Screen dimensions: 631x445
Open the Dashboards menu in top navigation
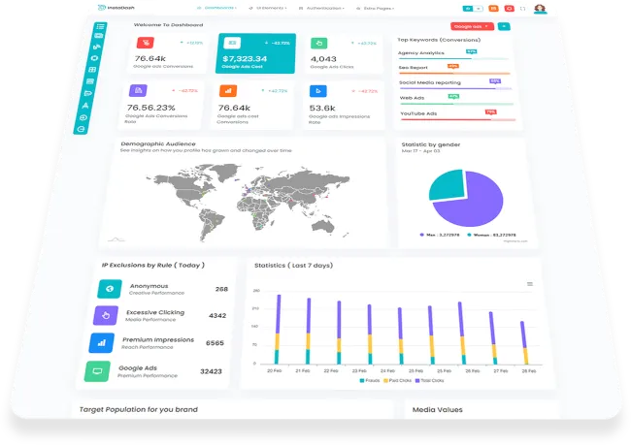pos(216,8)
